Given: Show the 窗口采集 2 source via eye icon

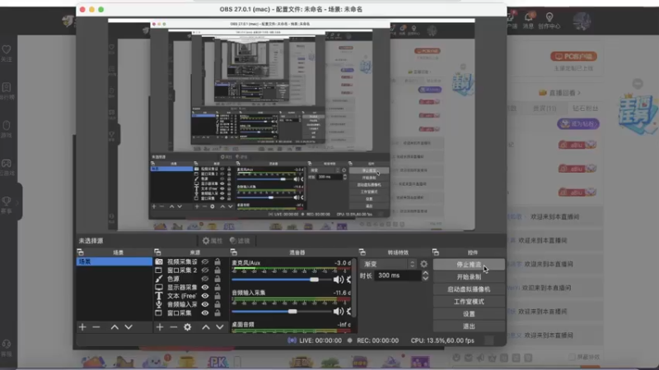Looking at the screenshot, I should [205, 271].
